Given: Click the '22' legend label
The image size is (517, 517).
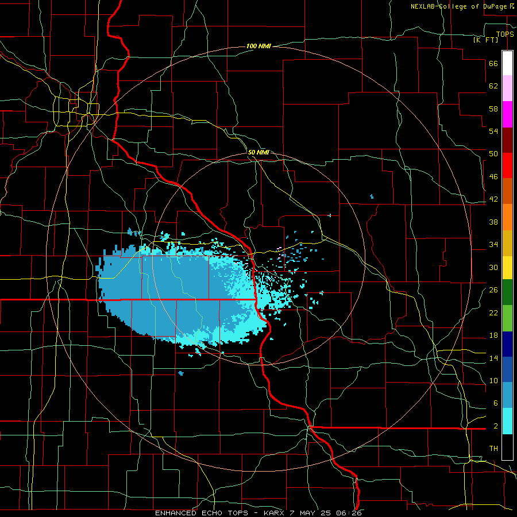Looking at the screenshot, I should pyautogui.click(x=493, y=312).
